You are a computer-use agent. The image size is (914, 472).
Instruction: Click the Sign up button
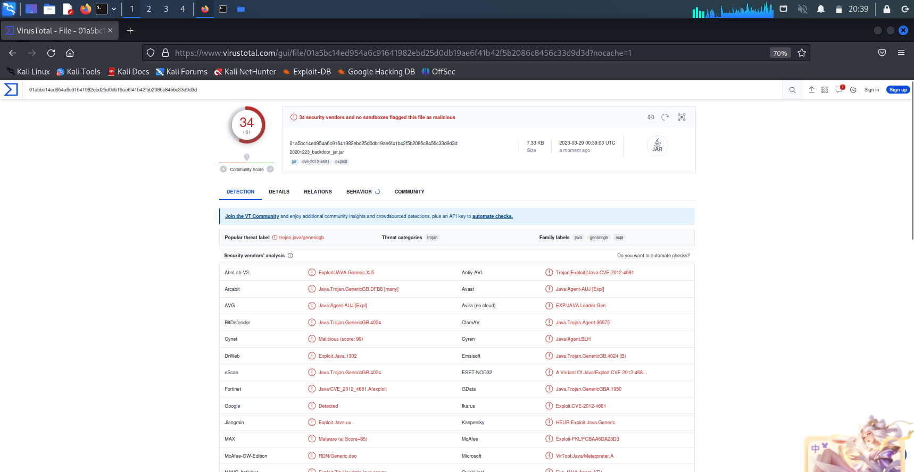click(x=898, y=90)
